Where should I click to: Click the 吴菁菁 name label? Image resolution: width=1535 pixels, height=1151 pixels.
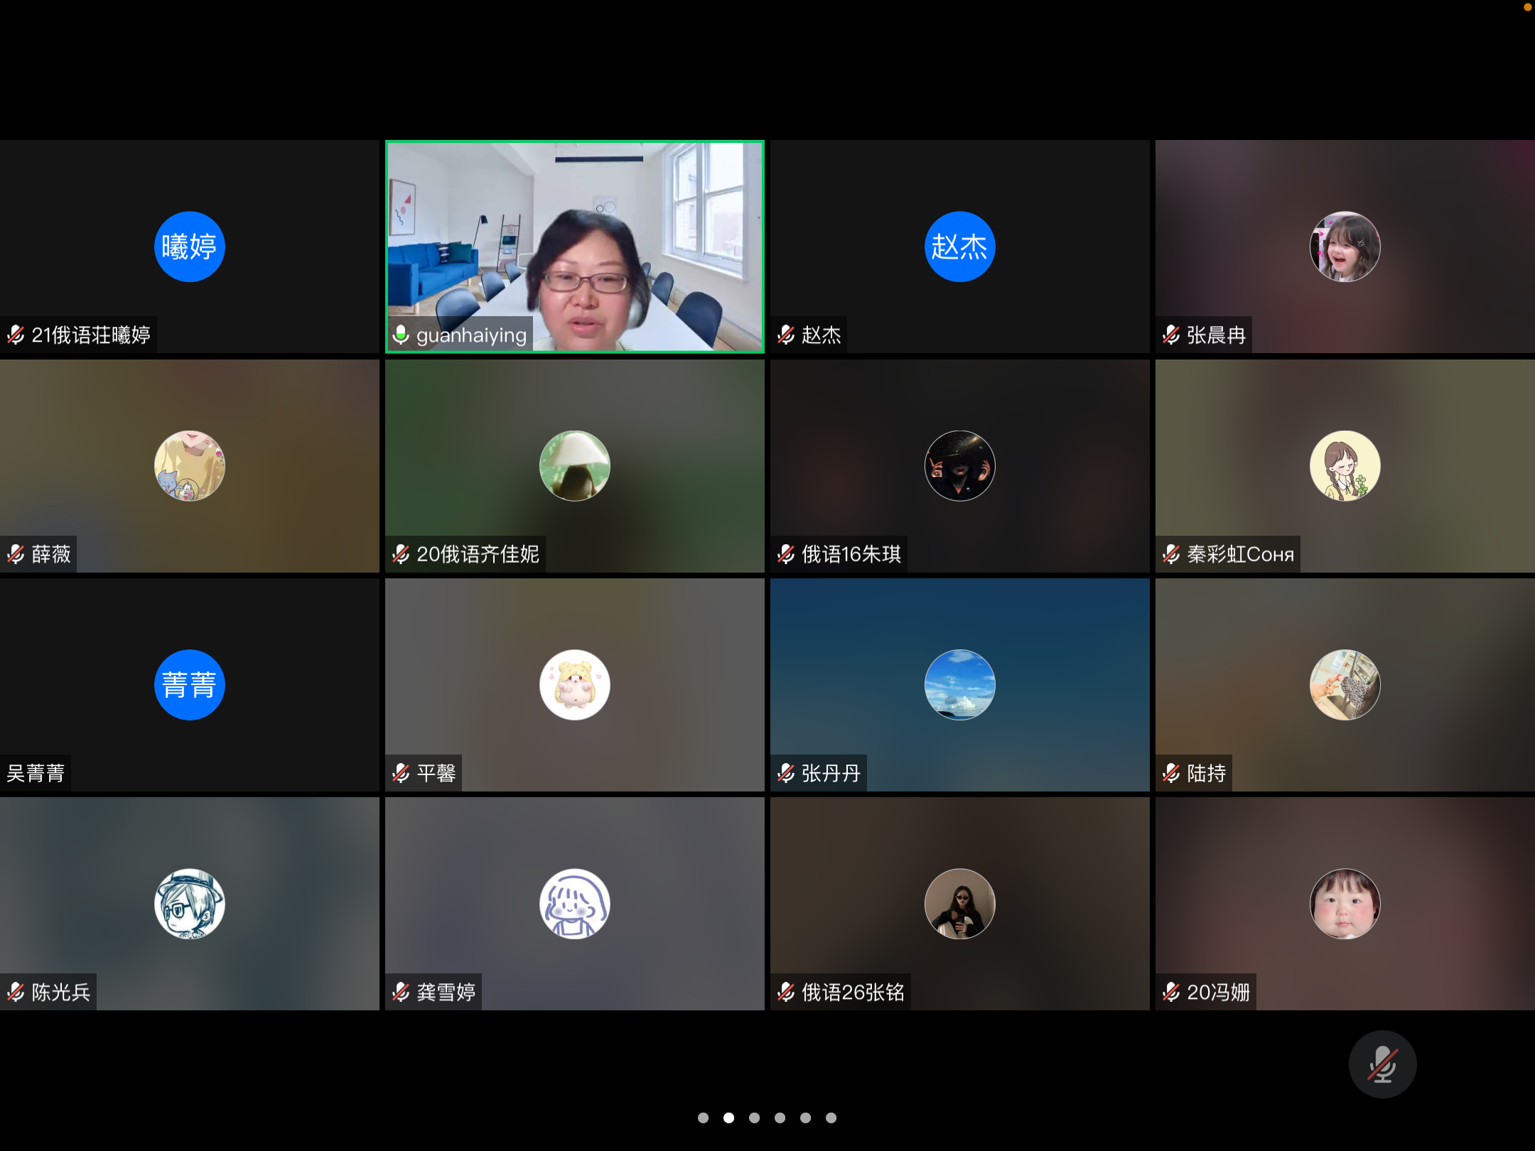coord(36,772)
